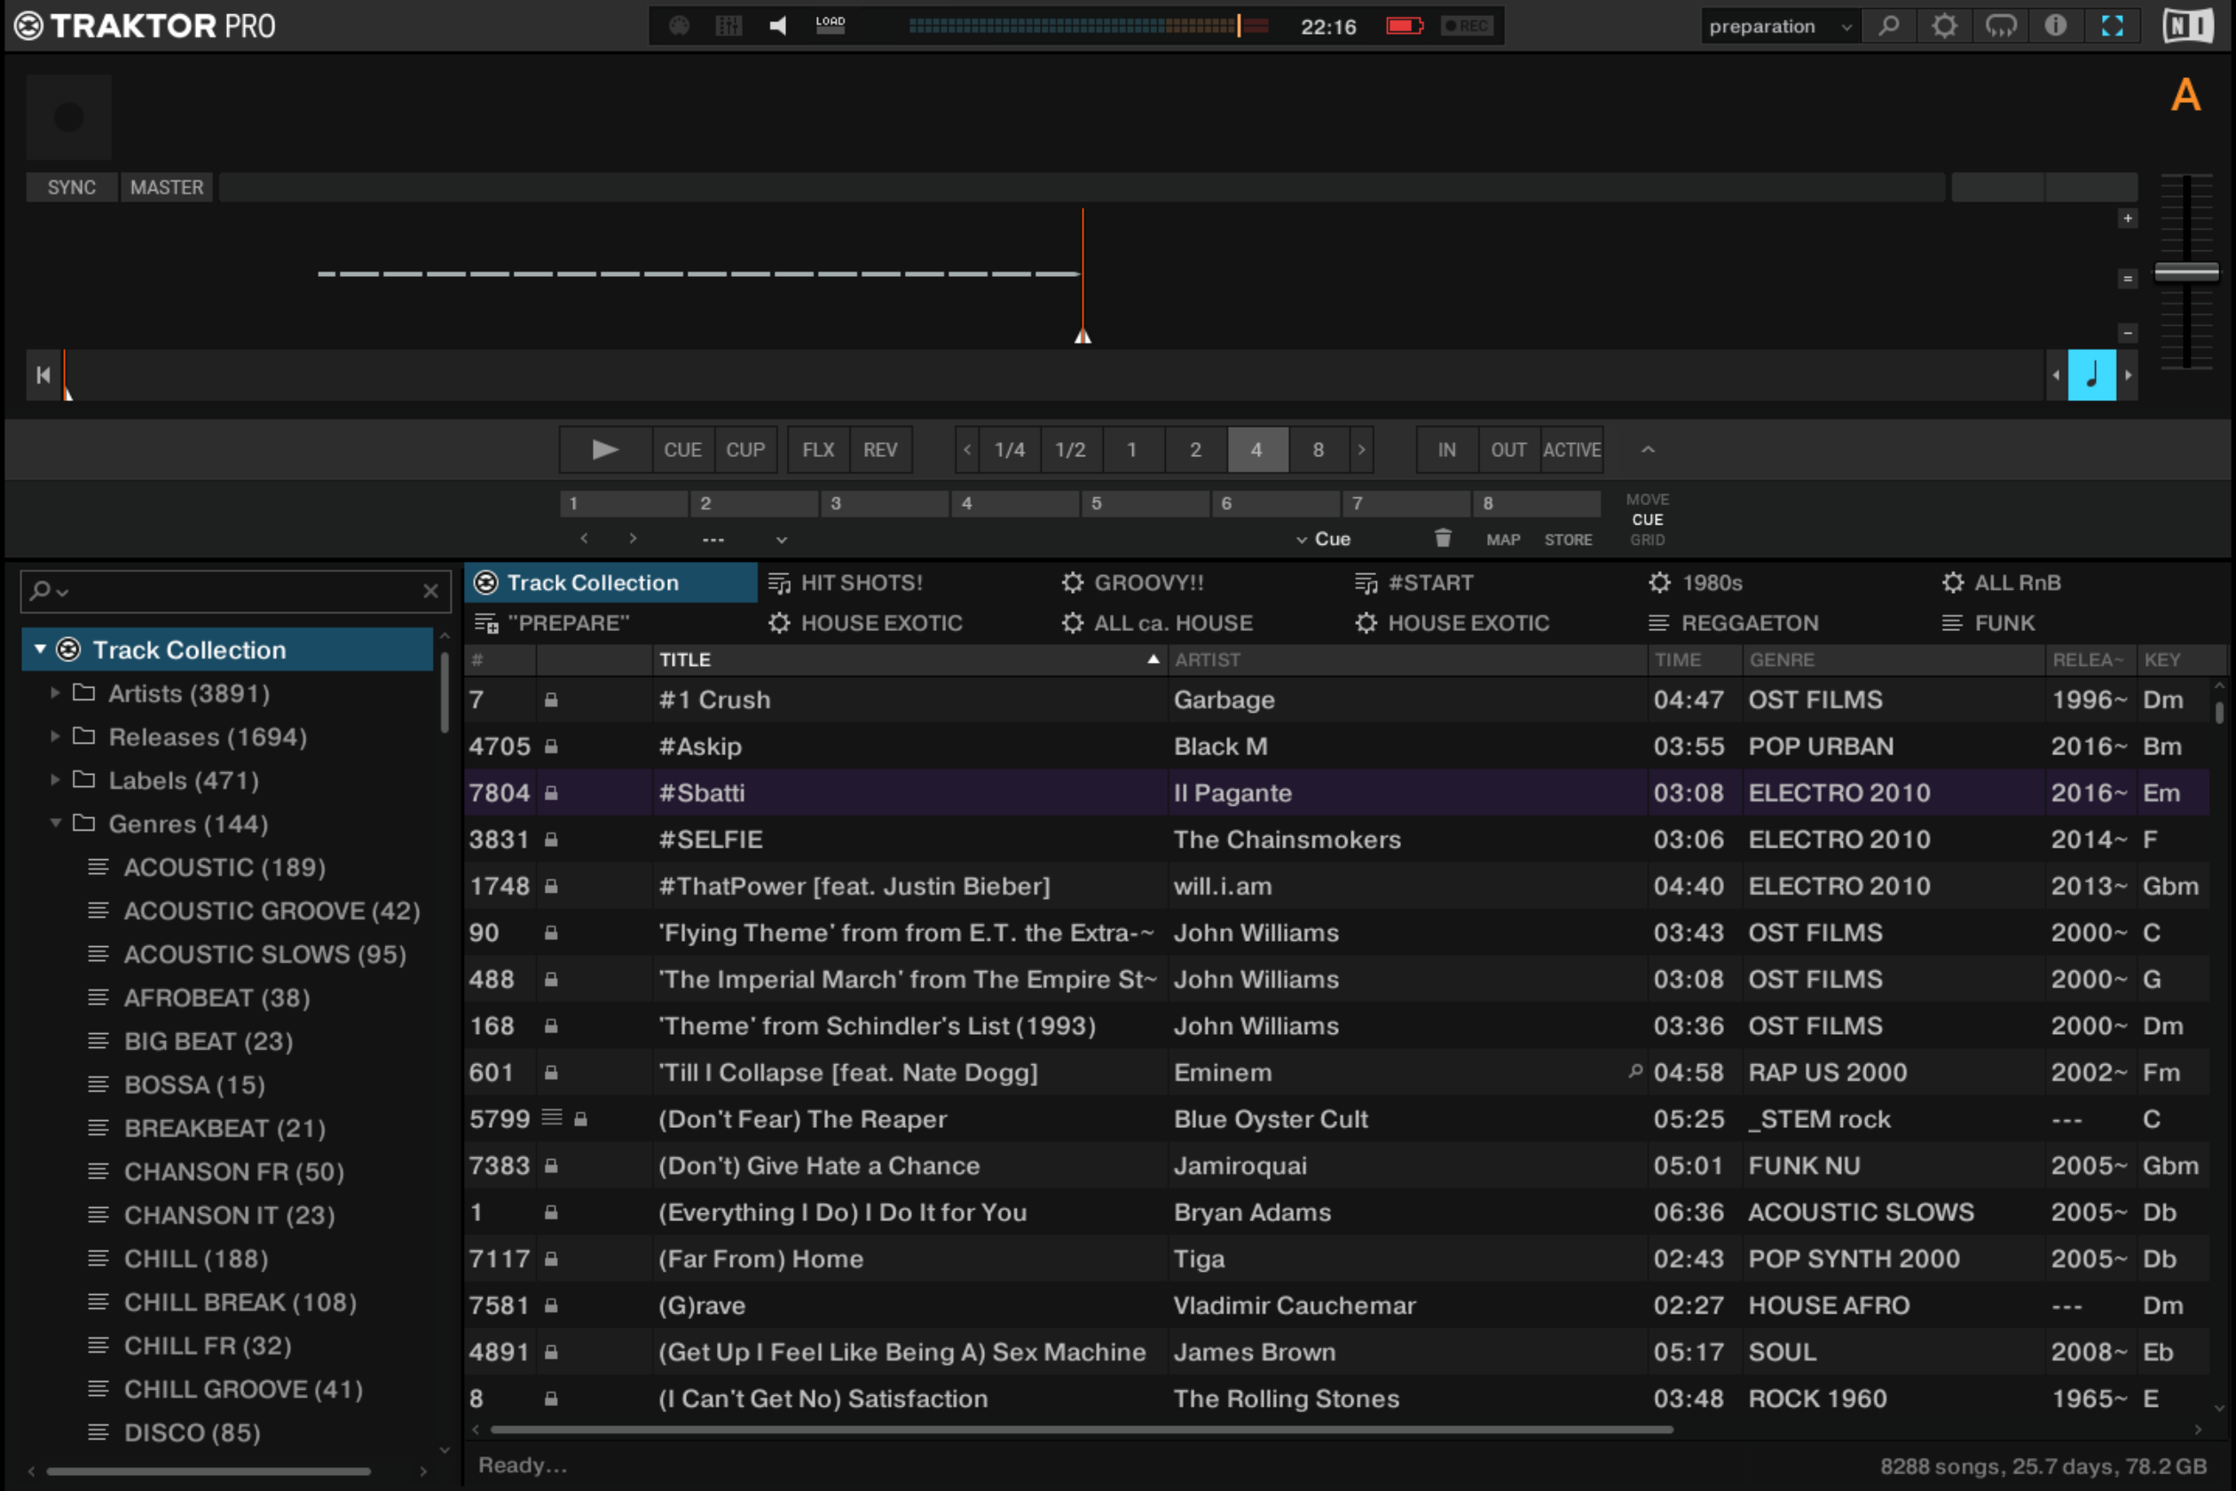2236x1491 pixels.
Task: Enable MASTER on deck A
Action: (x=167, y=187)
